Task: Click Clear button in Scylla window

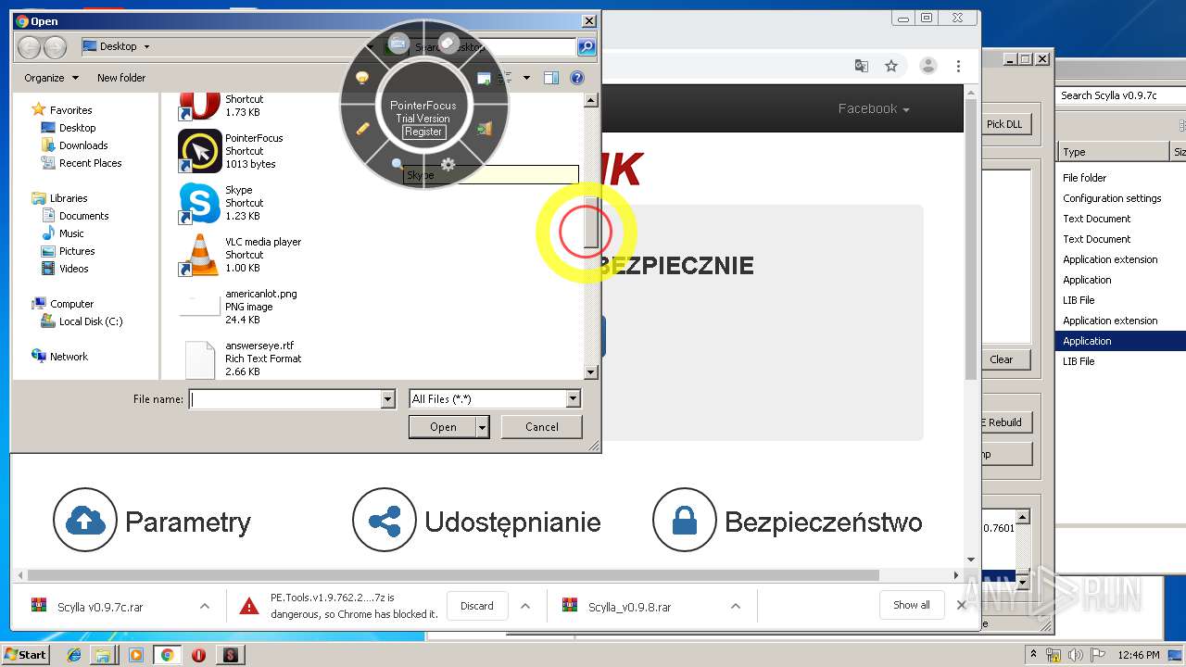Action: [x=1002, y=359]
